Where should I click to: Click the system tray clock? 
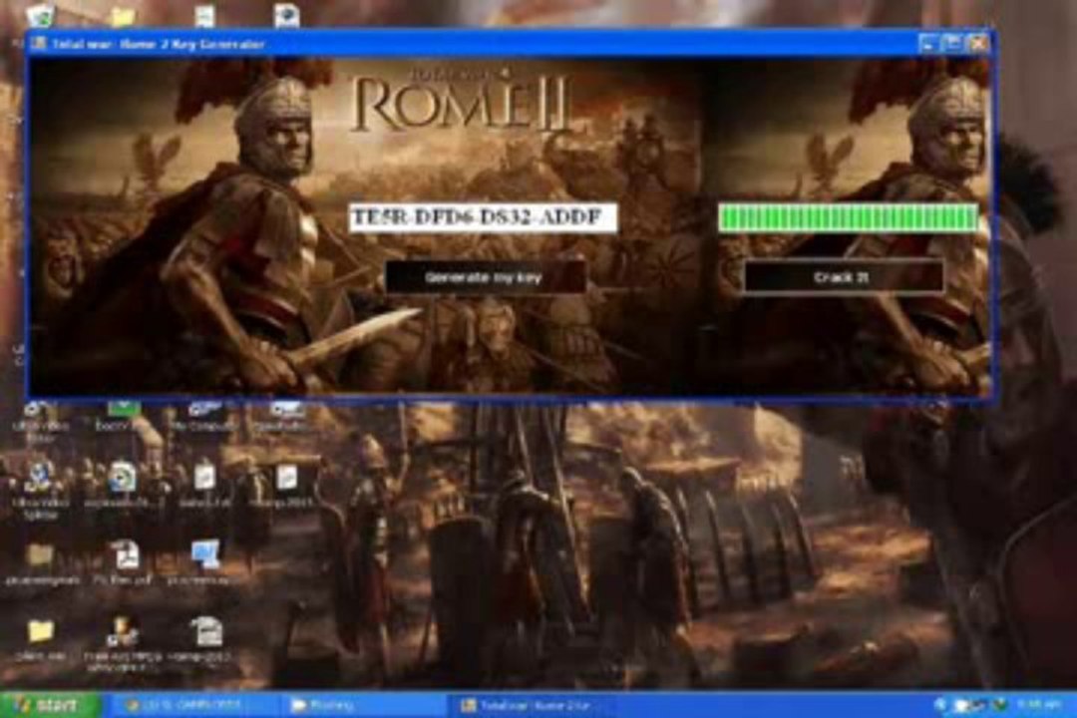1037,705
